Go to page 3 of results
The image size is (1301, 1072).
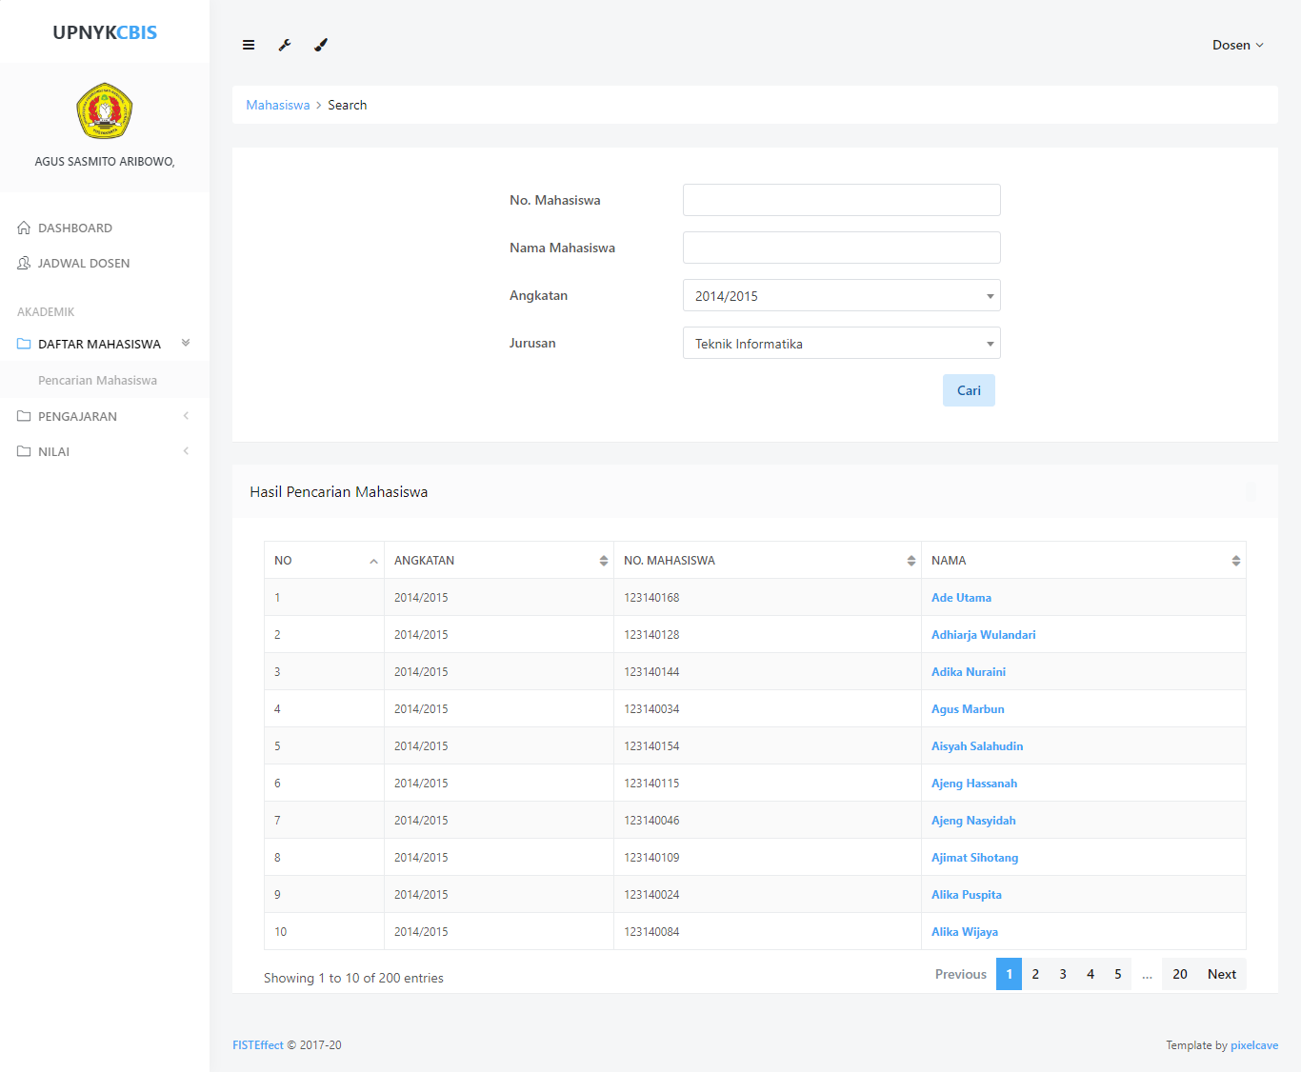[1063, 974]
